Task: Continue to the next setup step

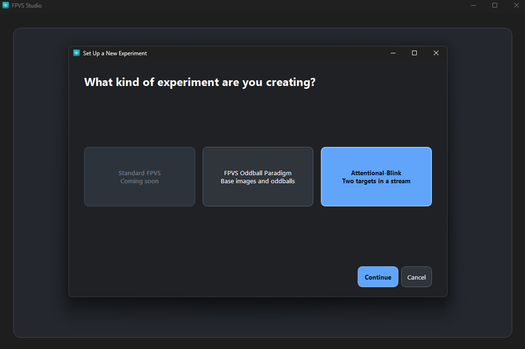Action: 378,277
